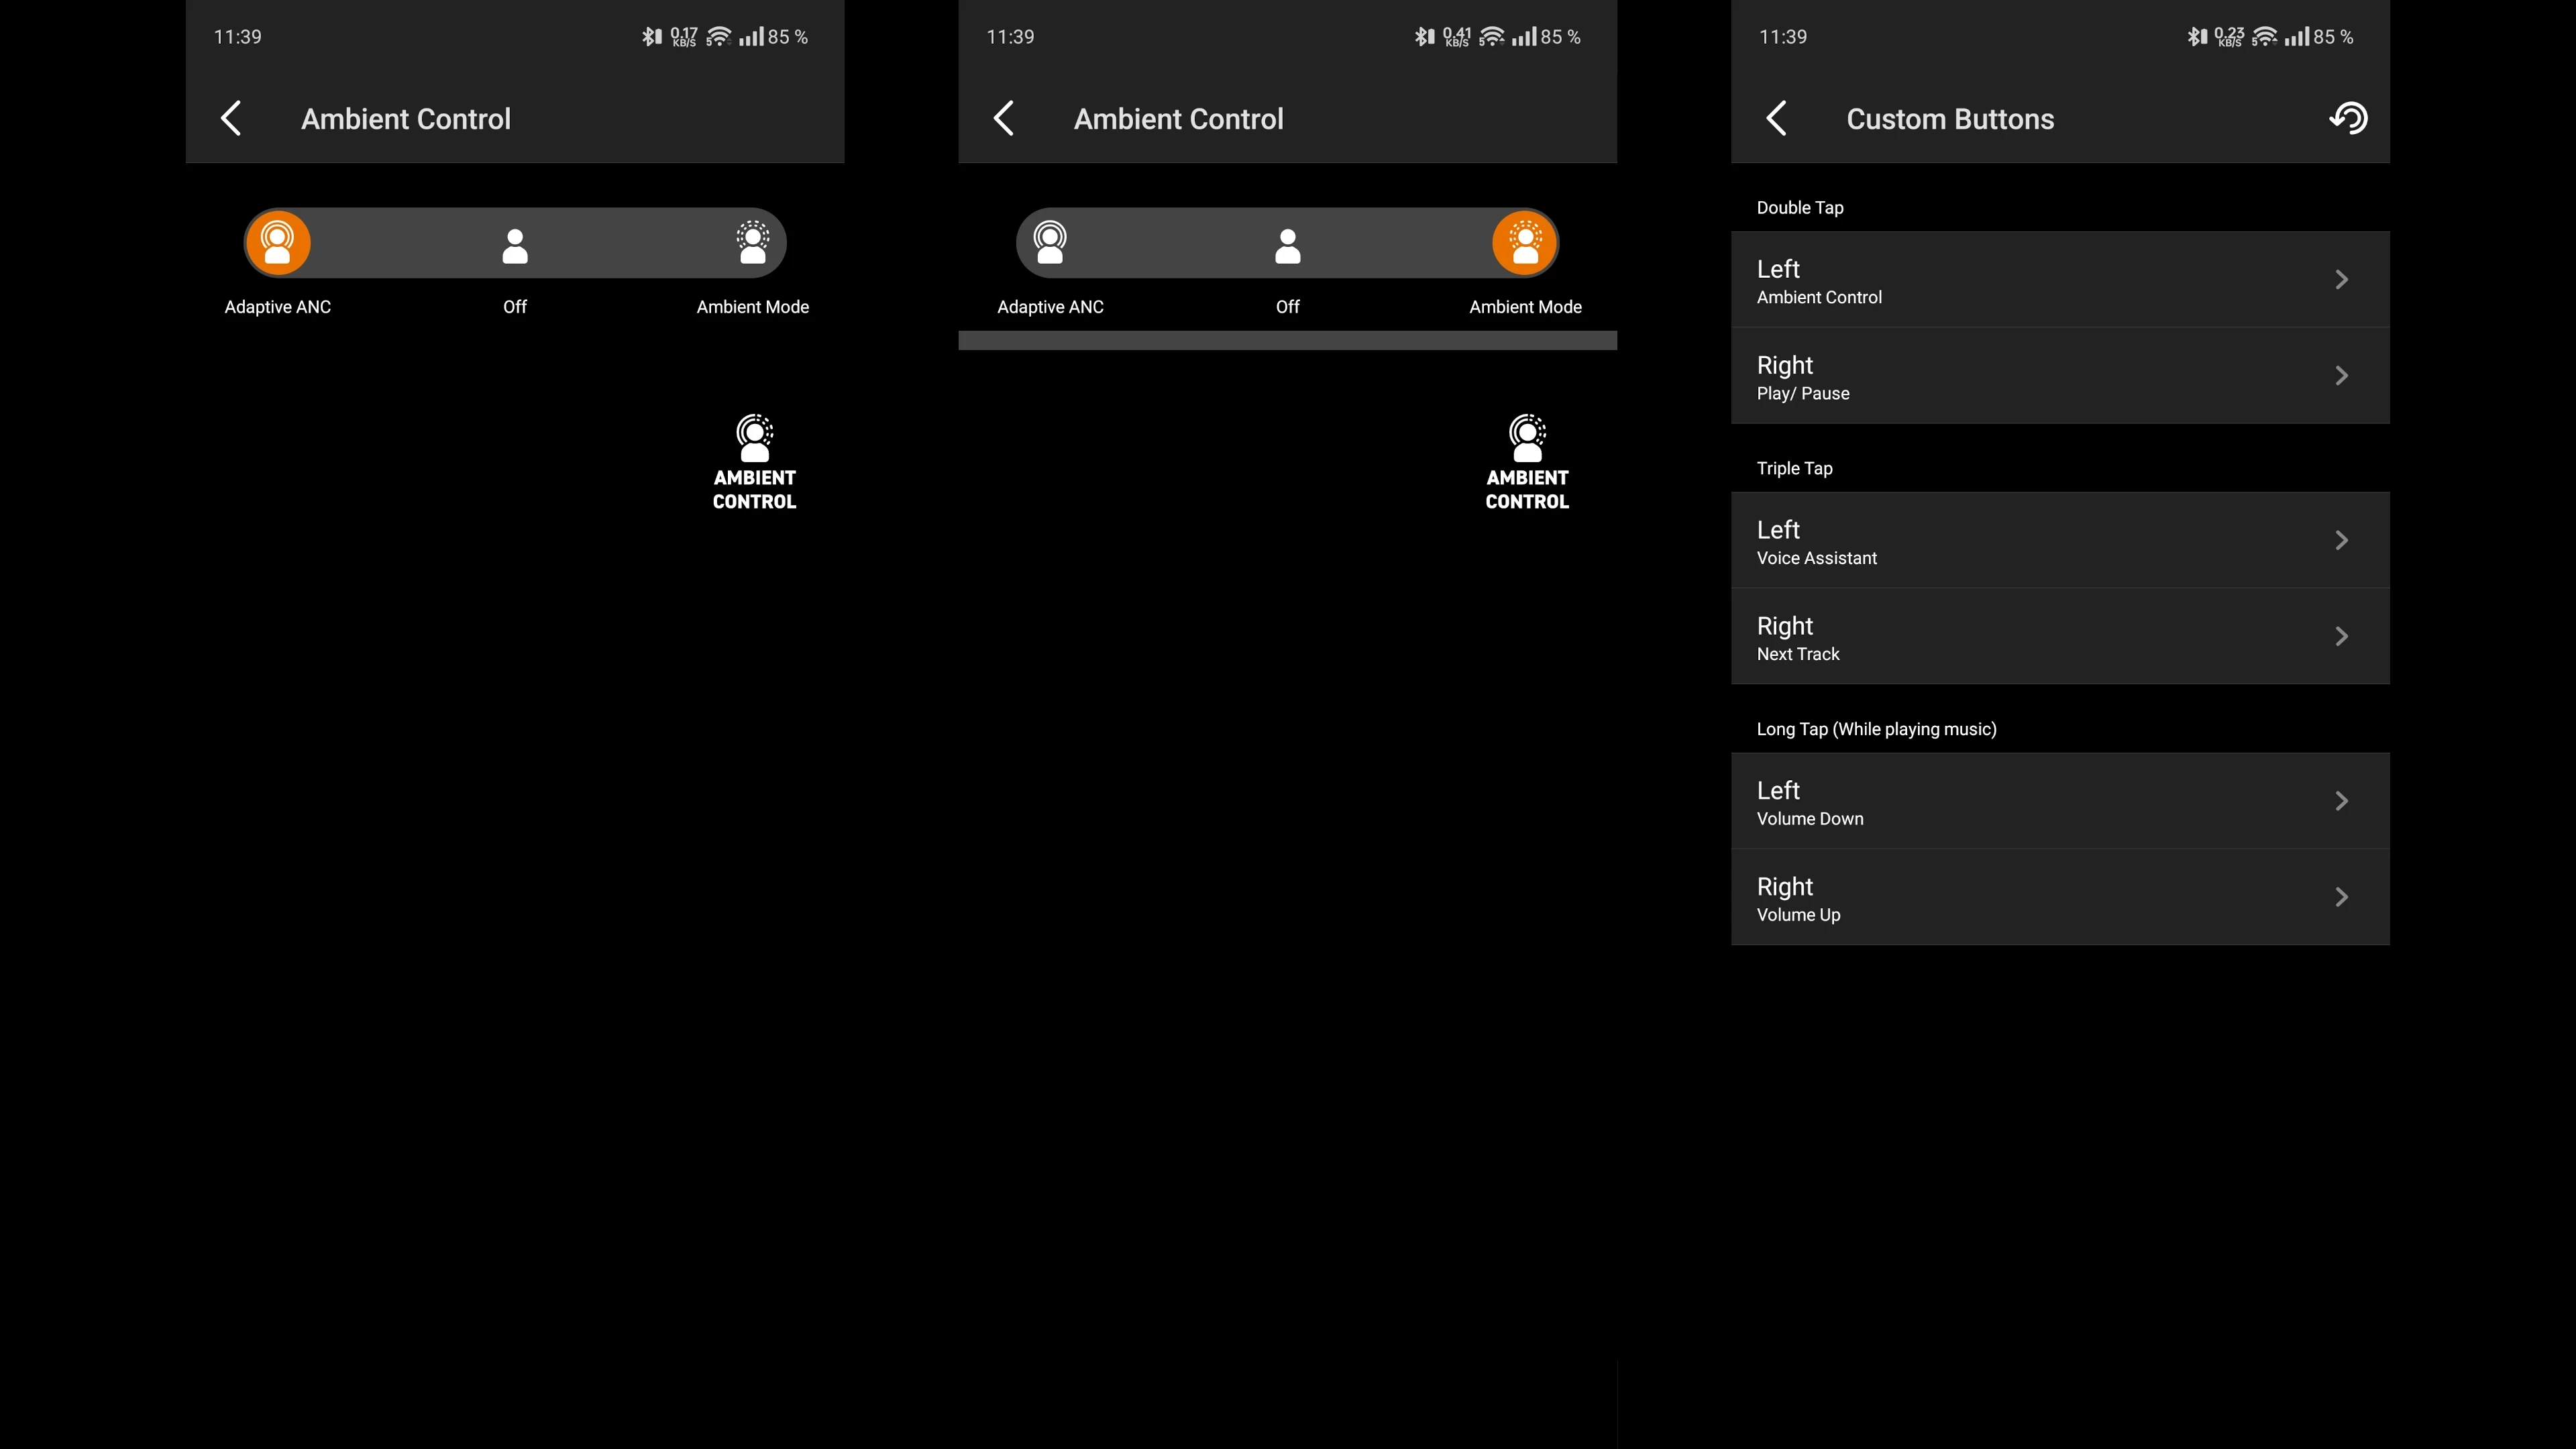Tap the Ambient Mode label in second panel

tap(1525, 307)
